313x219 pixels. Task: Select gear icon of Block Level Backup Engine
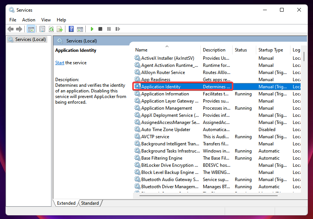tap(138, 172)
